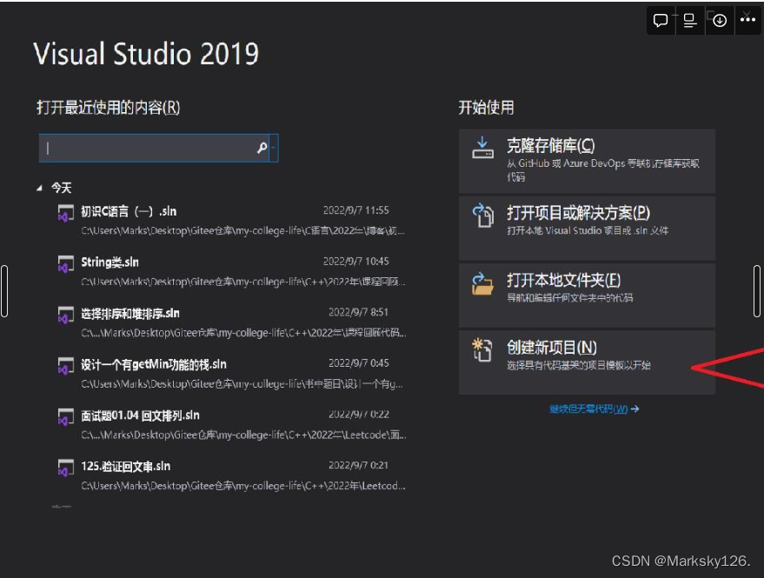The image size is (764, 578).
Task: Click the file path under String类.sln
Action: point(243,282)
